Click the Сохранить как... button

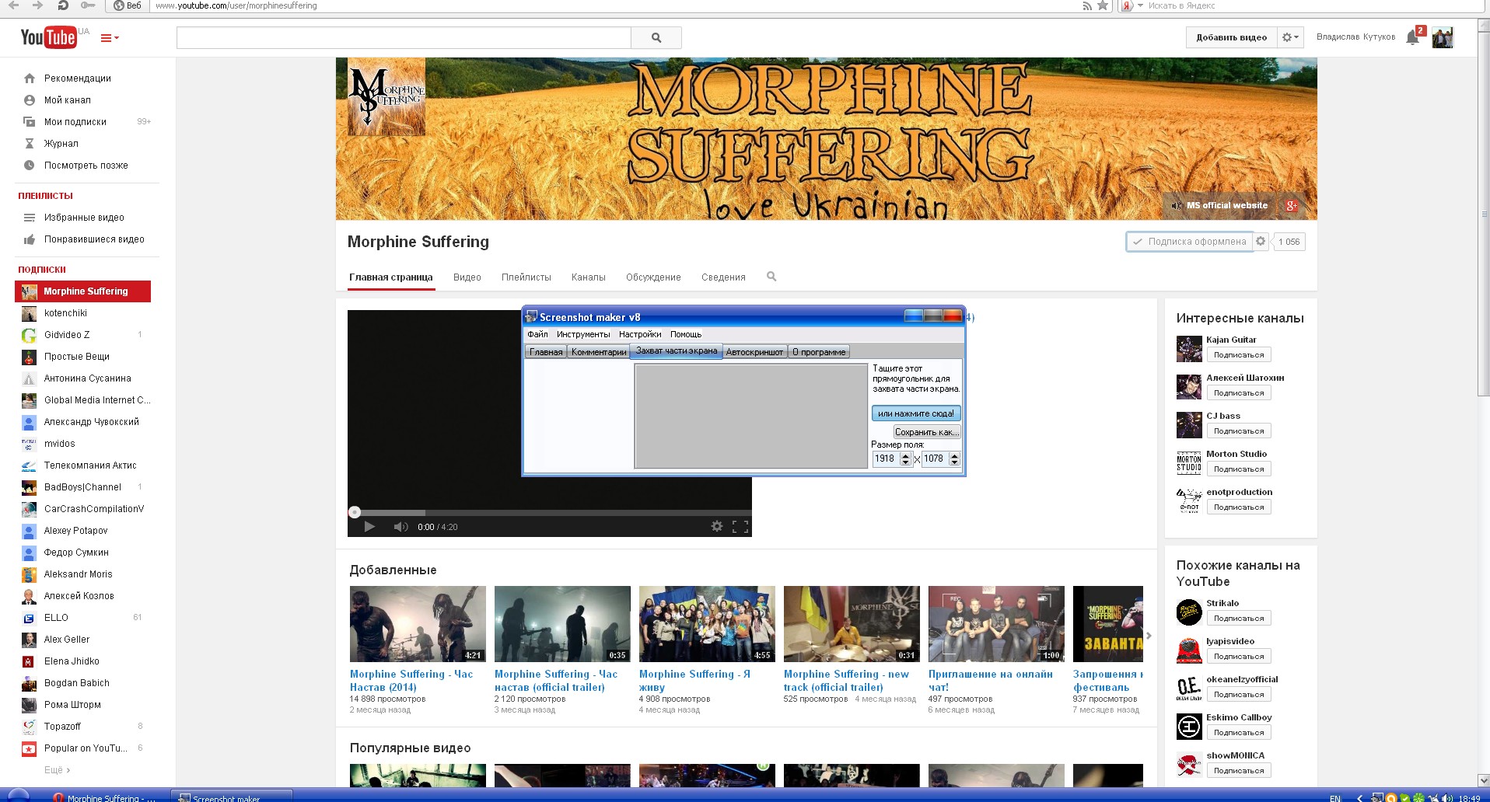pyautogui.click(x=927, y=432)
